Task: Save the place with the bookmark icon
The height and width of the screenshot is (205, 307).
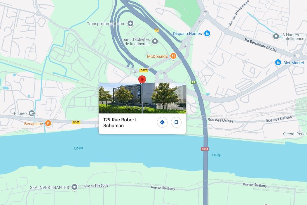Action: point(176,122)
